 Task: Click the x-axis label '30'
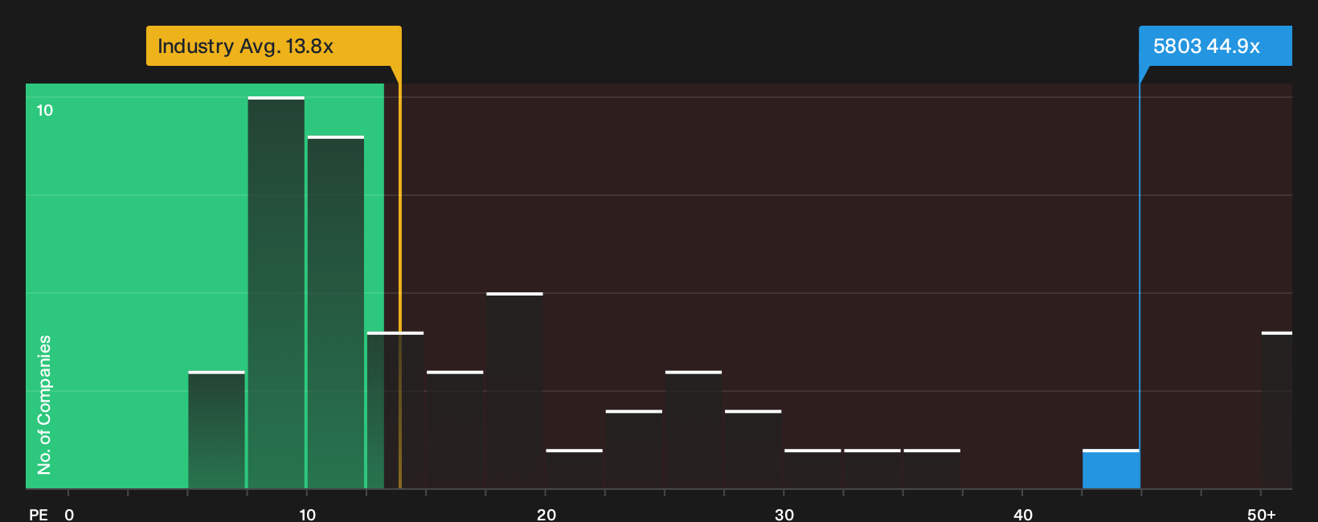[x=784, y=514]
